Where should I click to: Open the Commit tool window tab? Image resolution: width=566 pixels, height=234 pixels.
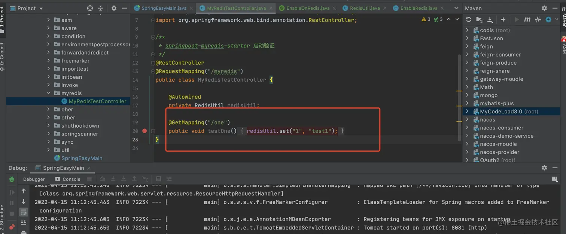click(2, 56)
